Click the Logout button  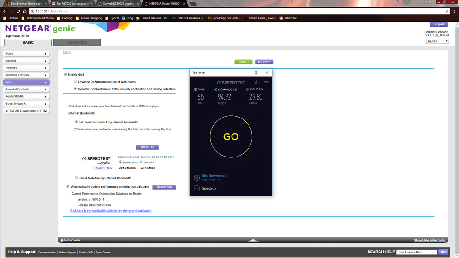point(439,24)
